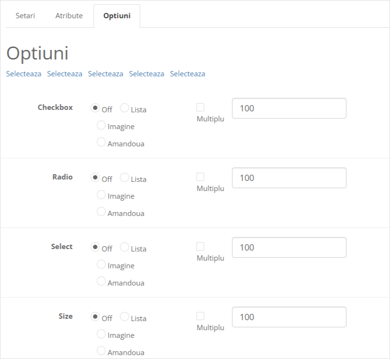Choose Amandoua for the Select option
Image resolution: width=390 pixels, height=359 pixels.
point(101,281)
